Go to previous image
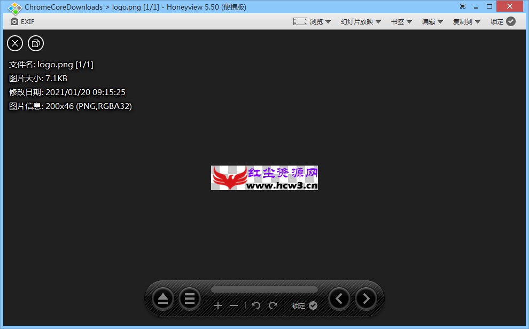529x329 pixels. pos(339,299)
